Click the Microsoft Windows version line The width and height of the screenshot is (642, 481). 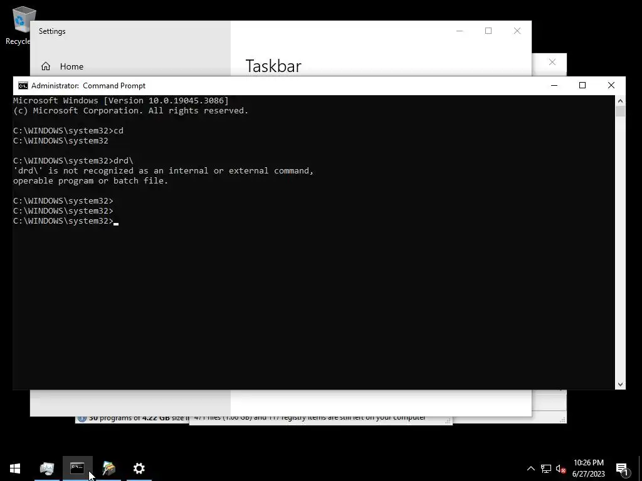[x=121, y=101]
